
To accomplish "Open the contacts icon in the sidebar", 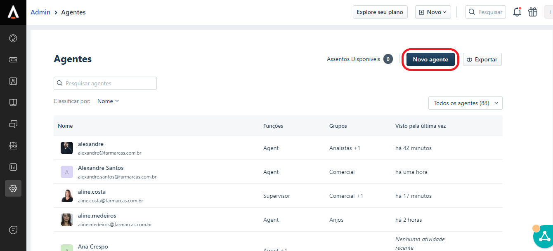I will [13, 81].
